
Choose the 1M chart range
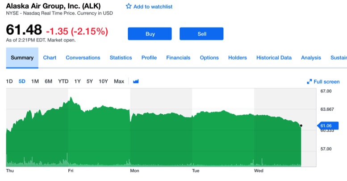click(35, 81)
